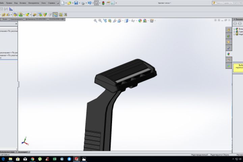The width and height of the screenshot is (243, 162).
Task: Open the SOLIDWORKS Resources house tab
Action: (x=228, y=30)
